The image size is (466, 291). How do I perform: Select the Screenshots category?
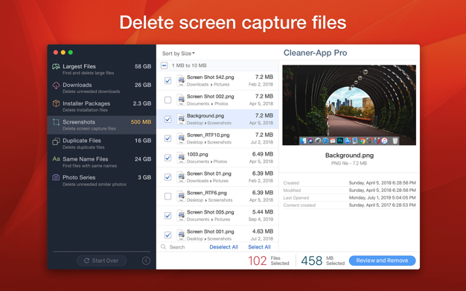(x=102, y=125)
